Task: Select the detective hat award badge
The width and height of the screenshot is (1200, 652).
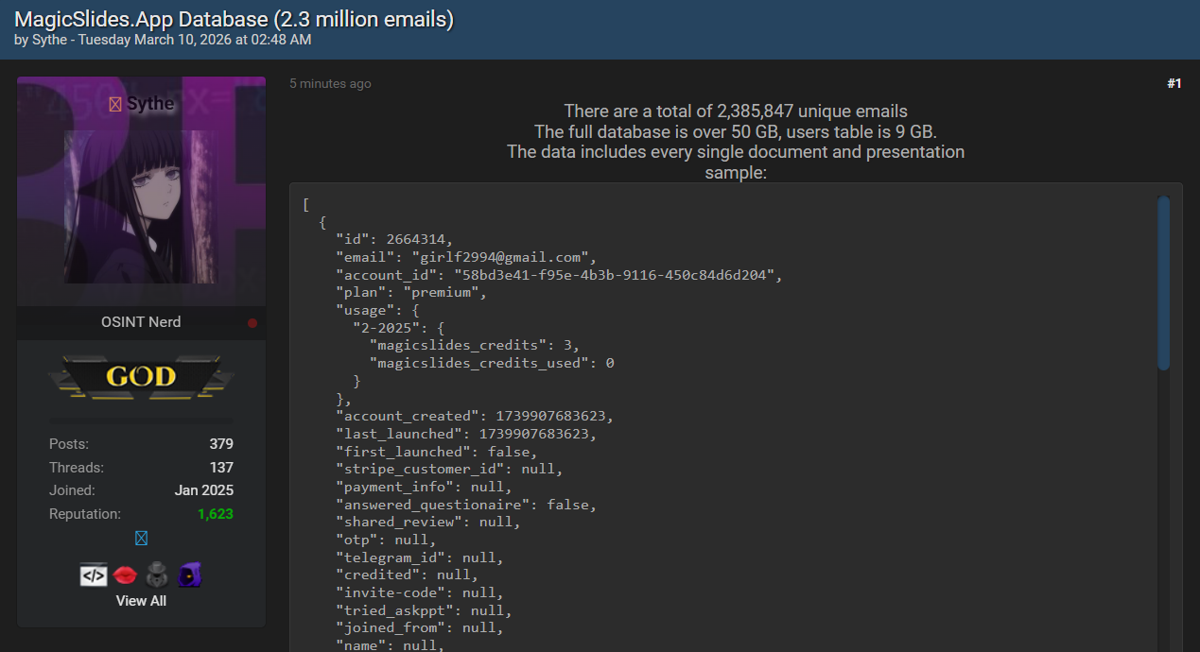Action: tap(157, 575)
